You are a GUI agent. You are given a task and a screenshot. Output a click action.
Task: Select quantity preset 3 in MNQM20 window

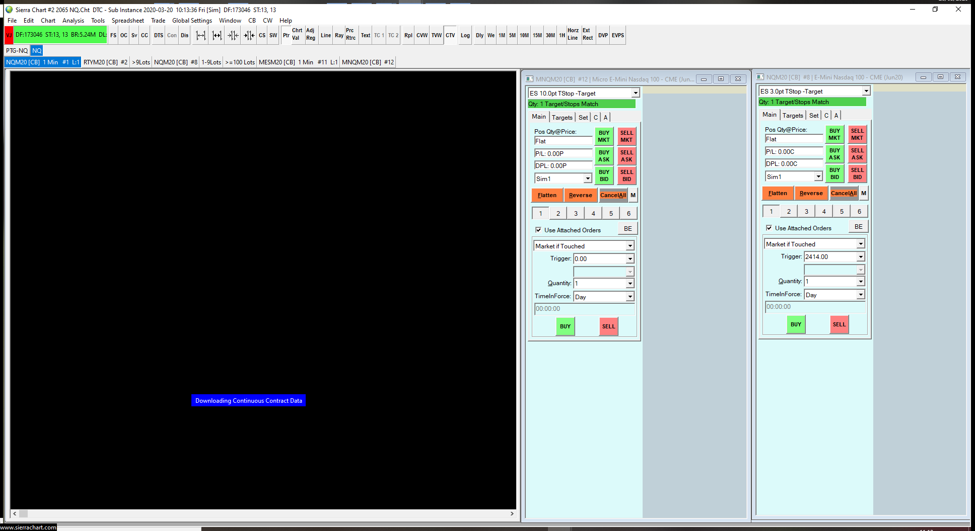tap(576, 213)
